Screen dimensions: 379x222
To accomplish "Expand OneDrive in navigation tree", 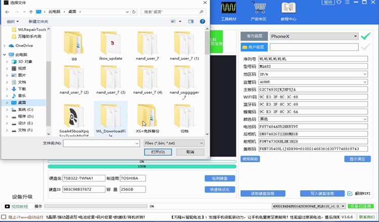I will pyautogui.click(x=5, y=46).
